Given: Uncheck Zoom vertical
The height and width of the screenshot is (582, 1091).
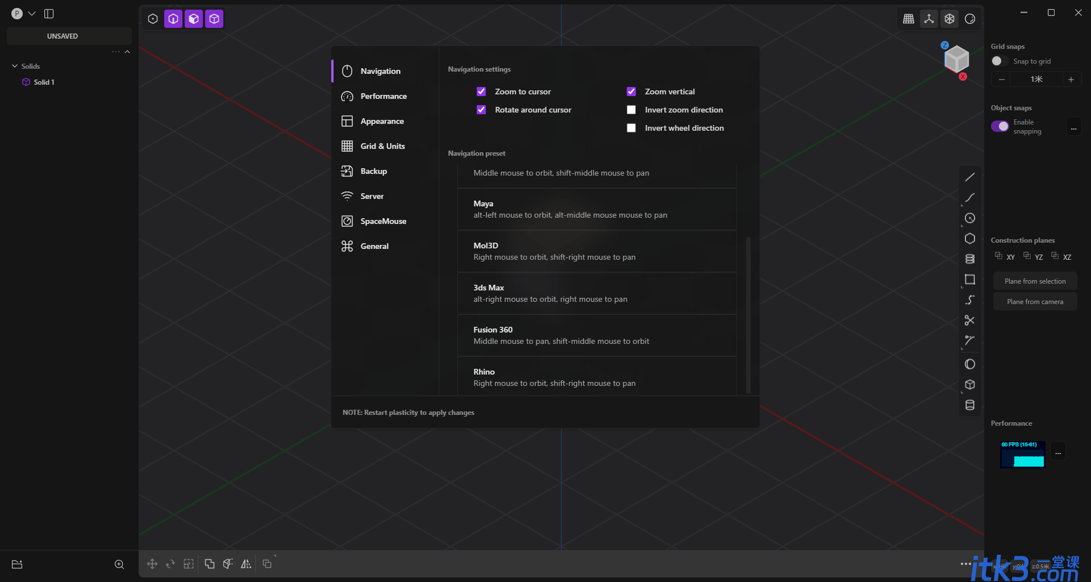Looking at the screenshot, I should pos(631,92).
